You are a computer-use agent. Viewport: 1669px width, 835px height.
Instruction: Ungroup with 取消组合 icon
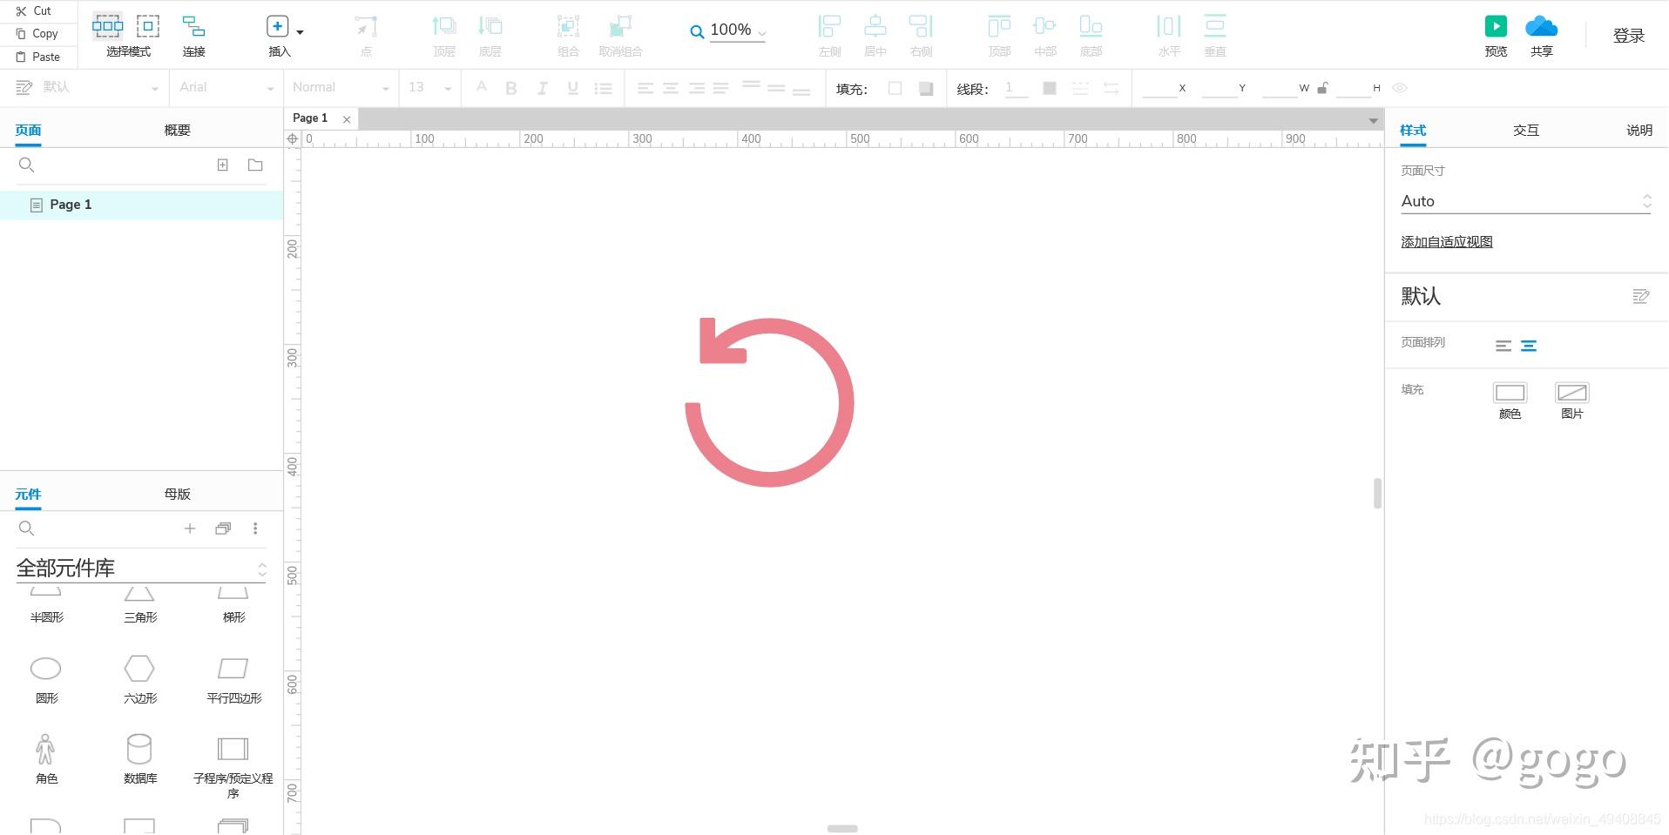pyautogui.click(x=620, y=26)
